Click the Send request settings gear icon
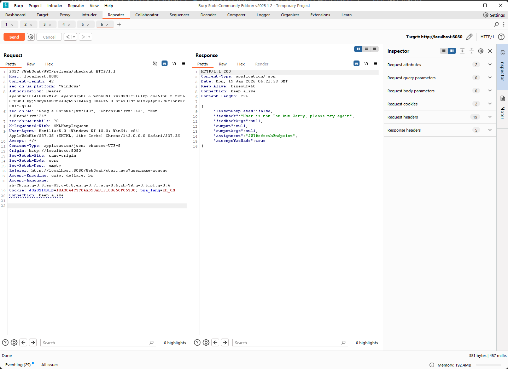This screenshot has width=508, height=369. 31,37
